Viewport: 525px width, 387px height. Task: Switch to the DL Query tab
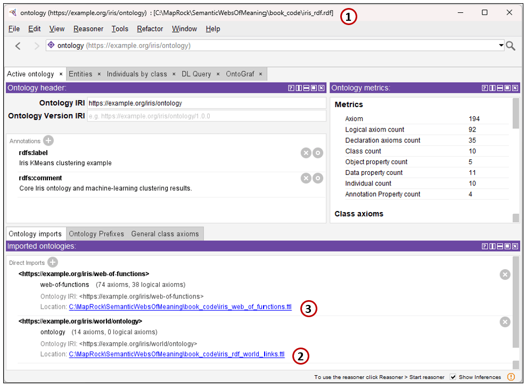[x=196, y=74]
